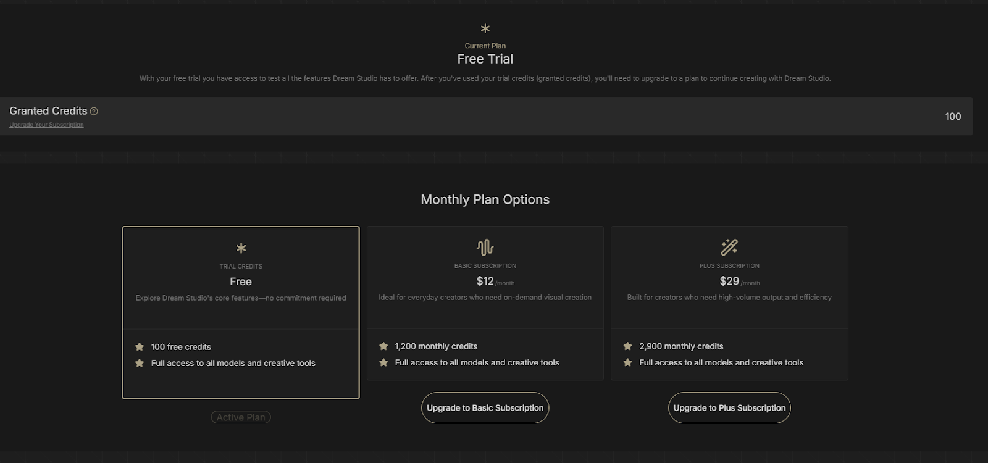Click the Monthly Plan Options heading
Screen dimensions: 988x463
pyautogui.click(x=485, y=199)
